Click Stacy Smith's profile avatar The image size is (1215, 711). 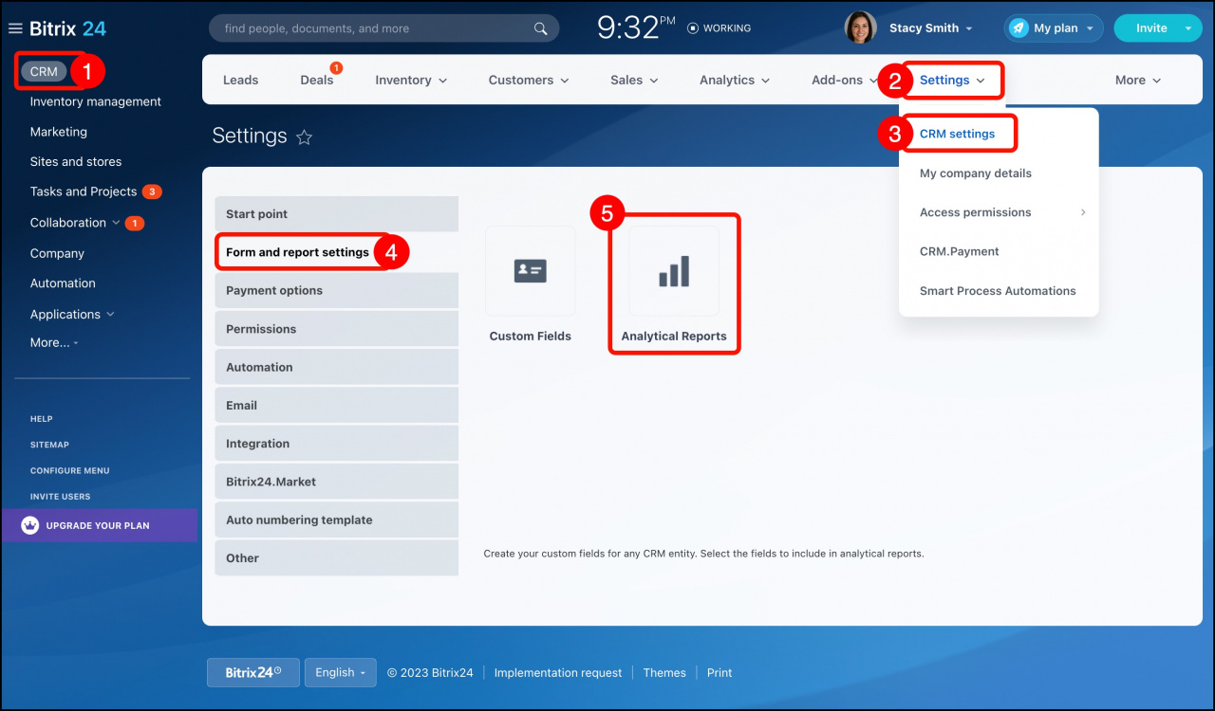pos(860,27)
